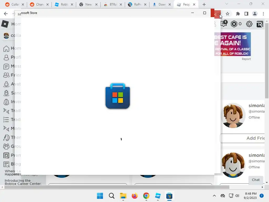Screen dimensions: 269x202
Task: Switch to the New tab
Action: tap(86, 4)
